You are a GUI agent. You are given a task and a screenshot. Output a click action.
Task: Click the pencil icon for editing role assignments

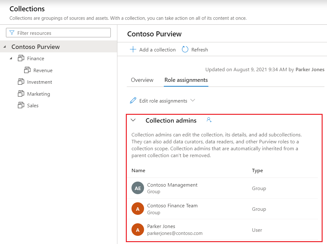click(133, 101)
